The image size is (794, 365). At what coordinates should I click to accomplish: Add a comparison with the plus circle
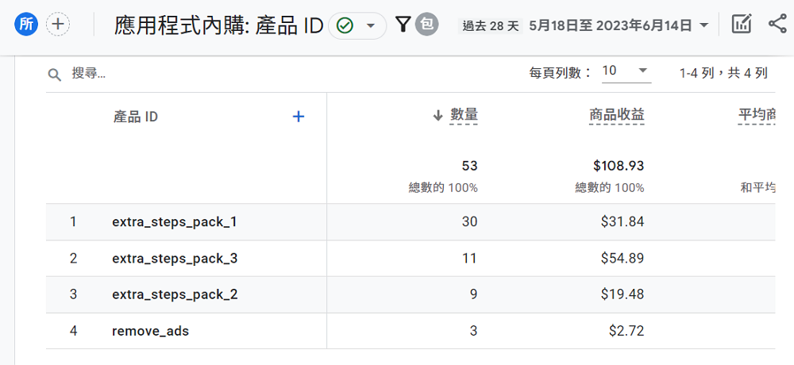(58, 25)
